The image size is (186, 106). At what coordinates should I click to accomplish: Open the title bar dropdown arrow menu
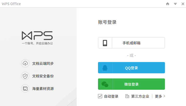tap(175, 4)
